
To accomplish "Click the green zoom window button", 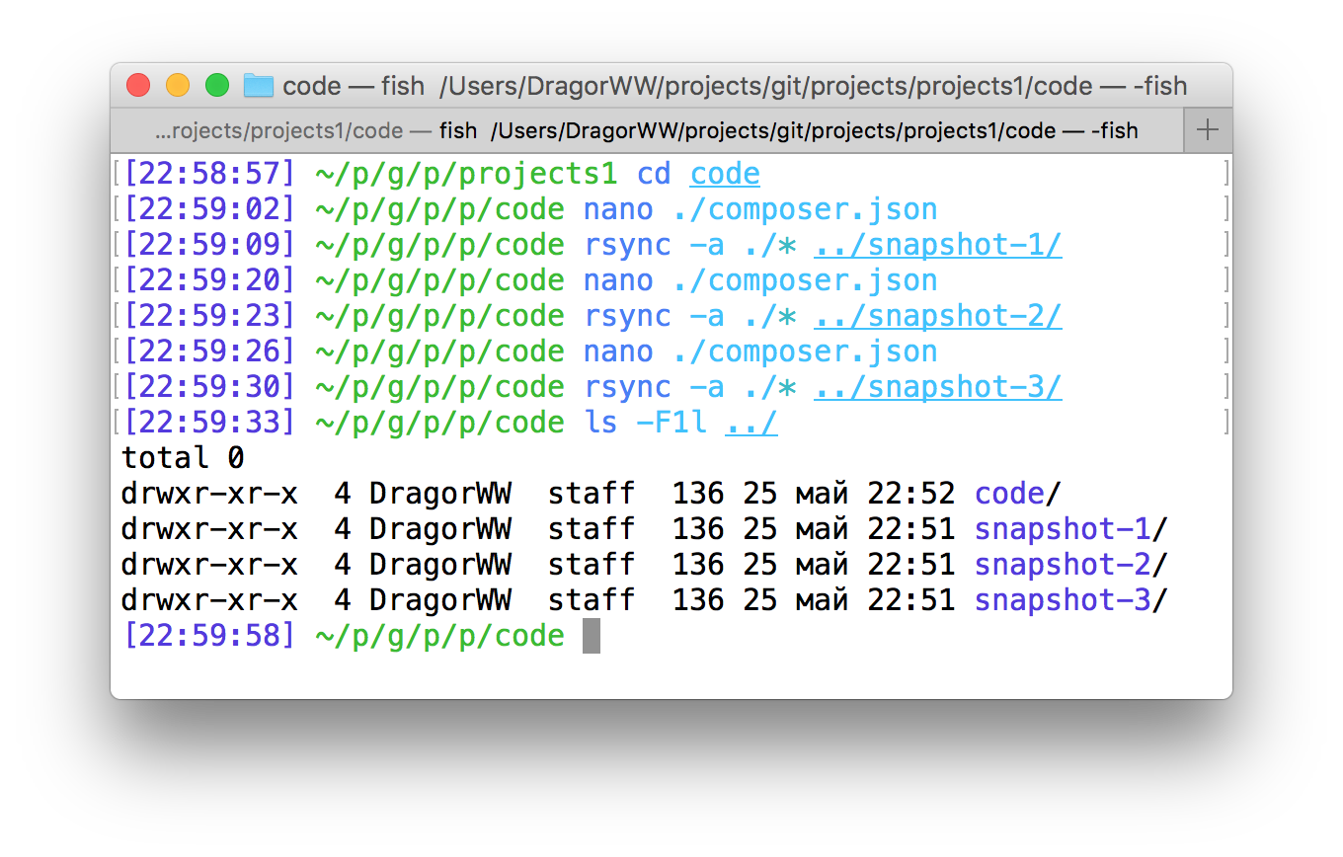I will click(x=217, y=86).
